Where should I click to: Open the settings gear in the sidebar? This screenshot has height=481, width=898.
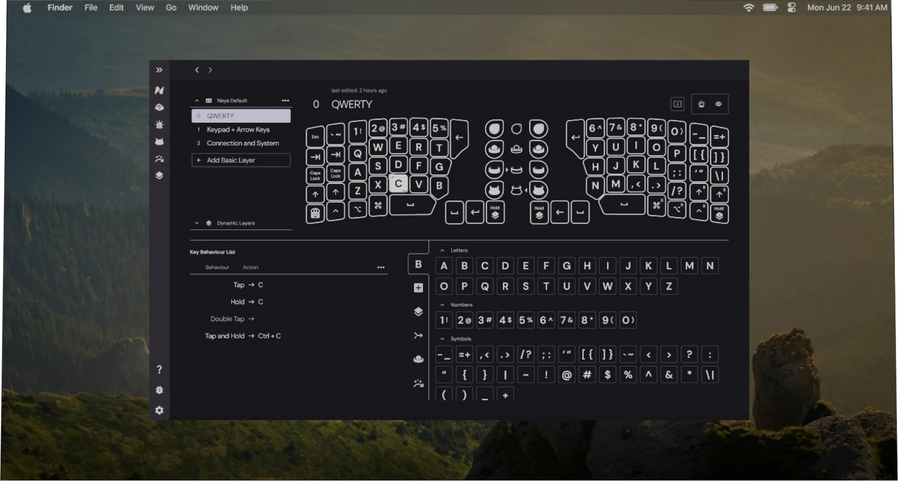[x=159, y=410]
